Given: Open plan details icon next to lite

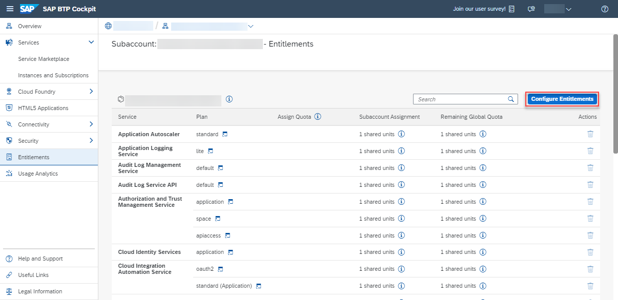Looking at the screenshot, I should tap(210, 151).
